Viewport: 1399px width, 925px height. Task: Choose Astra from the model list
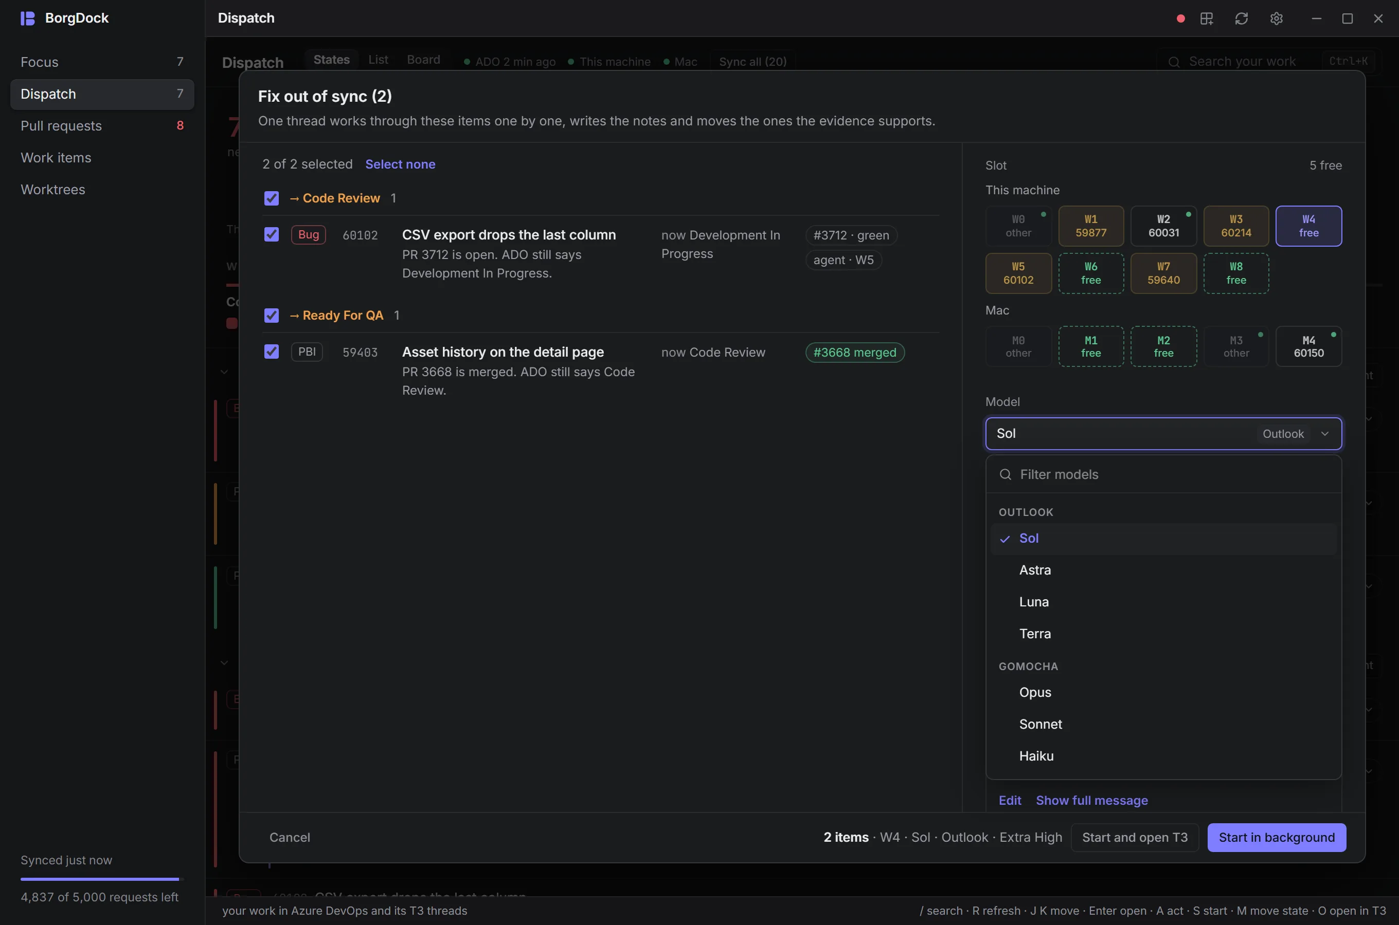pos(1163,570)
